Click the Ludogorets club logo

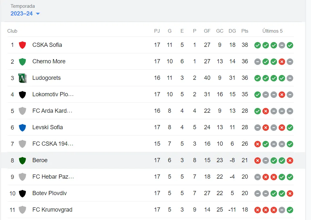(x=22, y=78)
